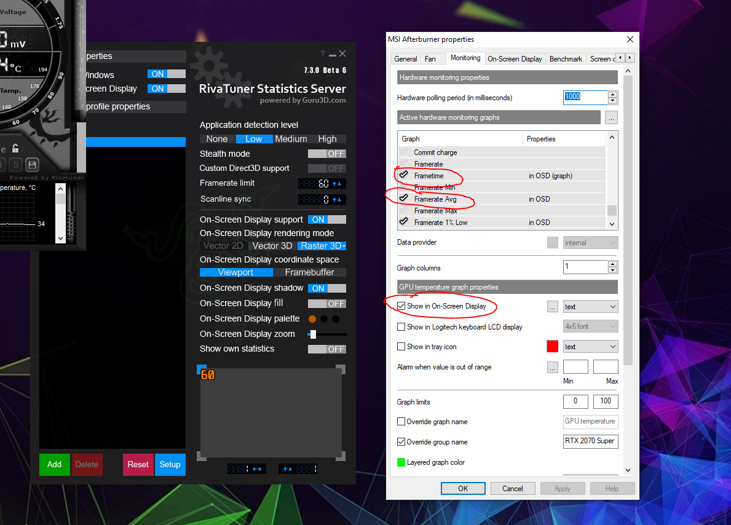Screen dimensions: 731x525
Task: Select None application detection level
Action: coord(217,139)
